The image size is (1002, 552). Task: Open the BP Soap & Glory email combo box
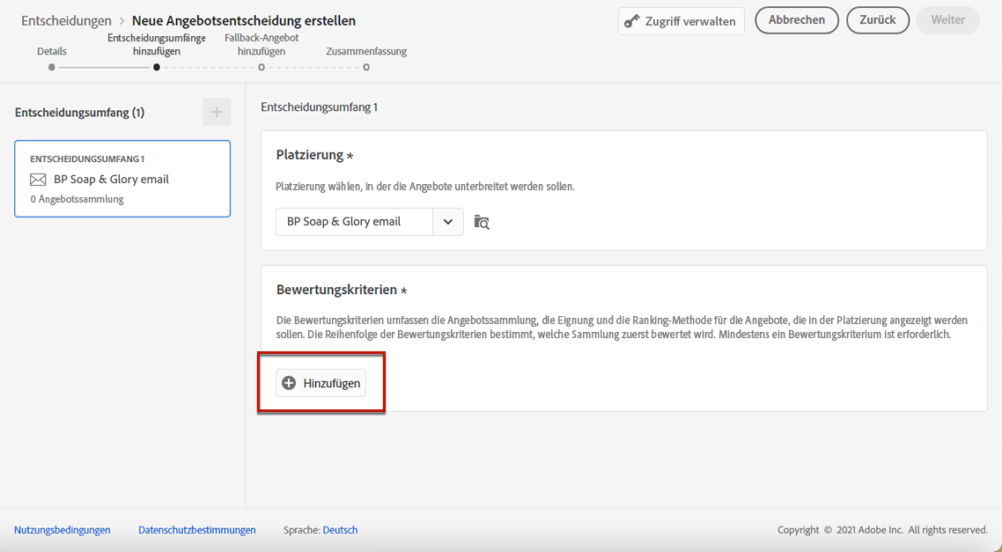[355, 222]
